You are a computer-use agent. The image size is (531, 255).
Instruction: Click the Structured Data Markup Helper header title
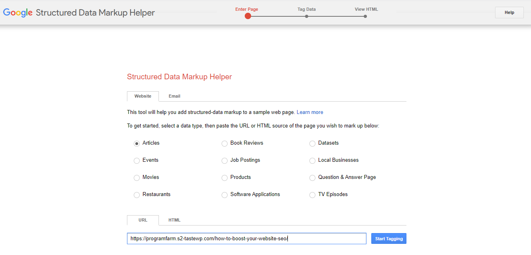point(95,13)
